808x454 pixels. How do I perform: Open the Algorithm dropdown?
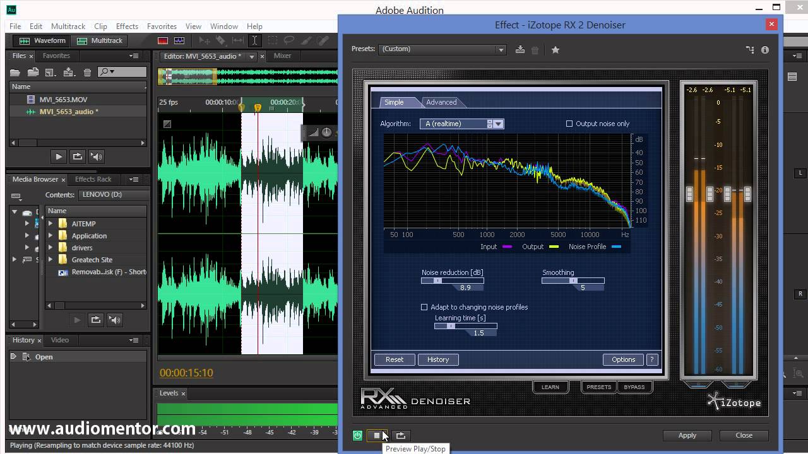tap(461, 124)
